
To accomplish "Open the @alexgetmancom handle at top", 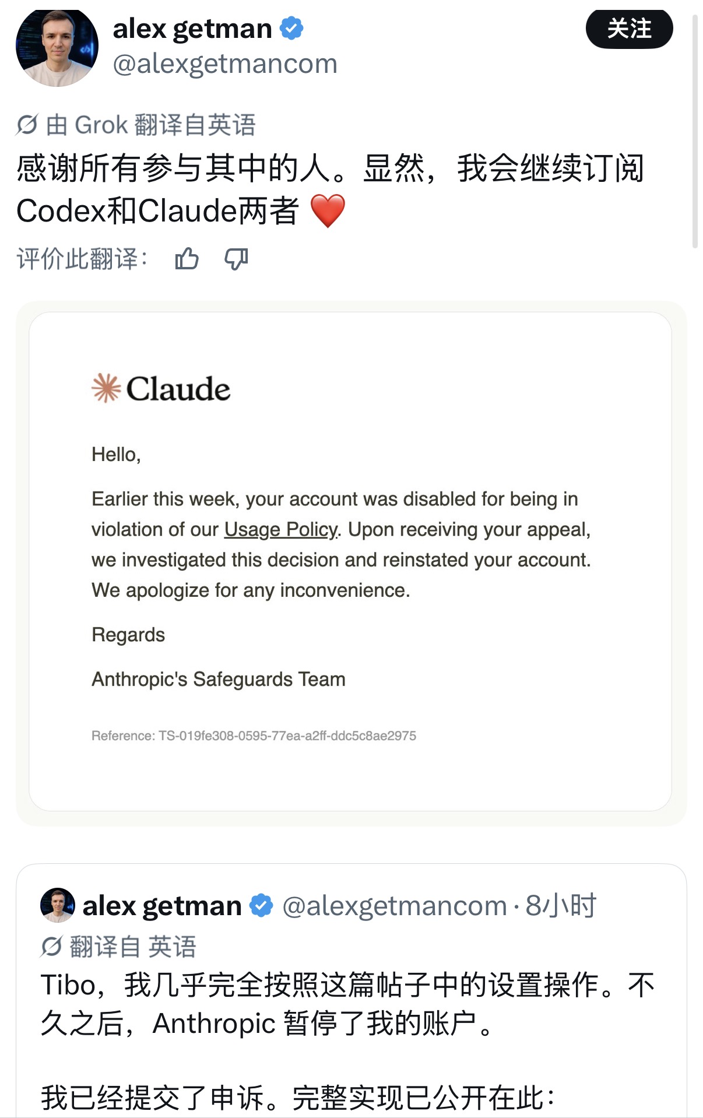I will pos(225,64).
